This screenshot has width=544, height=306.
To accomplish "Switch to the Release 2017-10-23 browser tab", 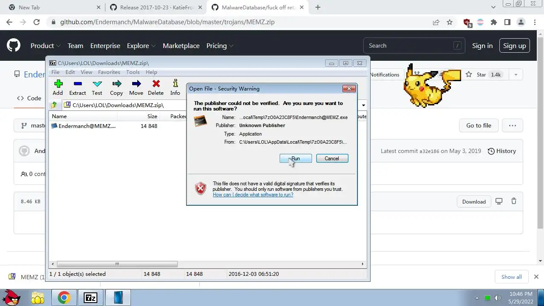I will pos(156,7).
